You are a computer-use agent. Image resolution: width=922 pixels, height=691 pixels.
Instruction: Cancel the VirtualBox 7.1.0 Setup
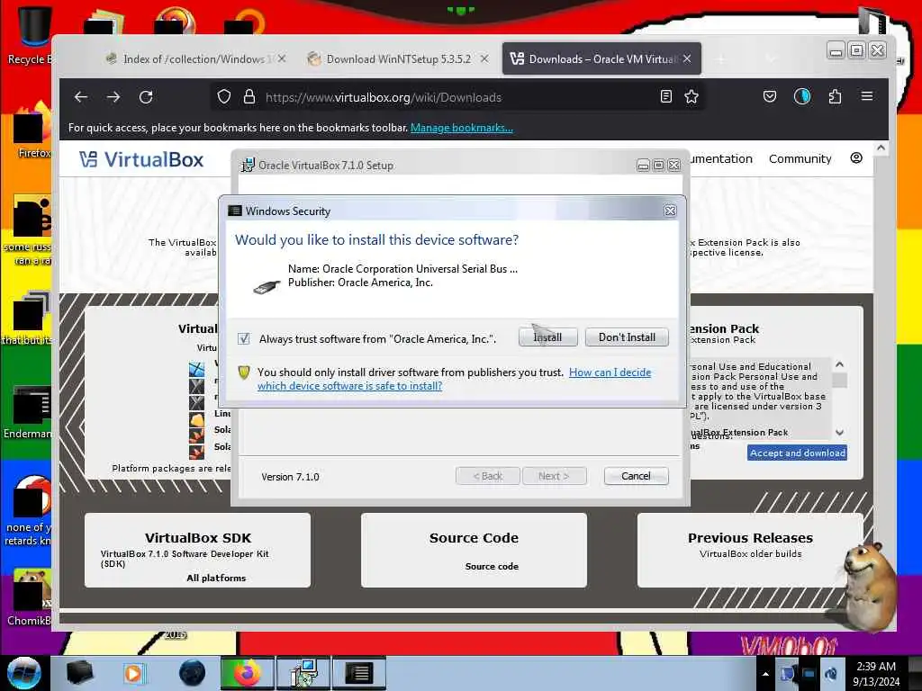click(636, 476)
